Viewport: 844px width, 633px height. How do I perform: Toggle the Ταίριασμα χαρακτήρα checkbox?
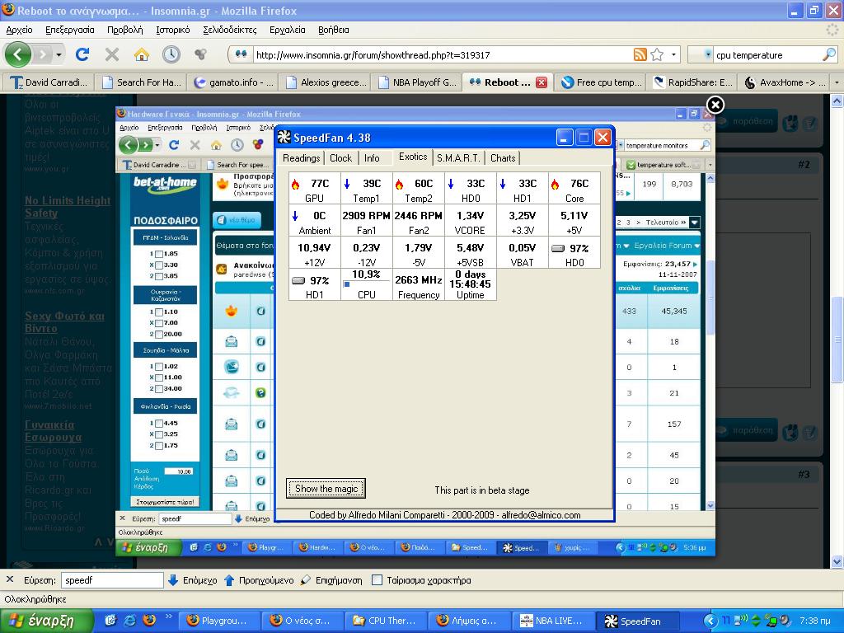377,579
